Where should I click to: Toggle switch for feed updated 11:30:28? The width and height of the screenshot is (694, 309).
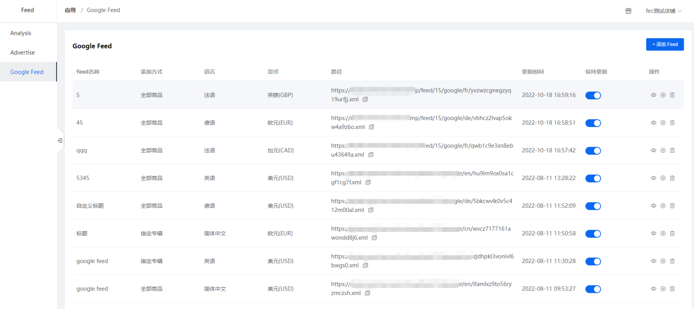(x=593, y=262)
